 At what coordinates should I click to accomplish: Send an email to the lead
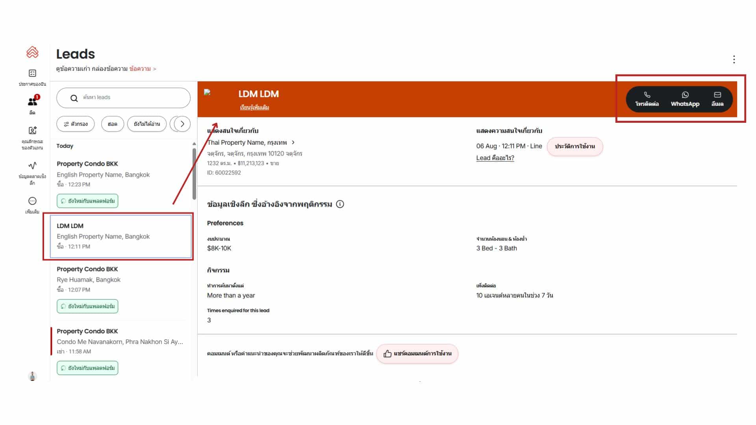click(717, 99)
